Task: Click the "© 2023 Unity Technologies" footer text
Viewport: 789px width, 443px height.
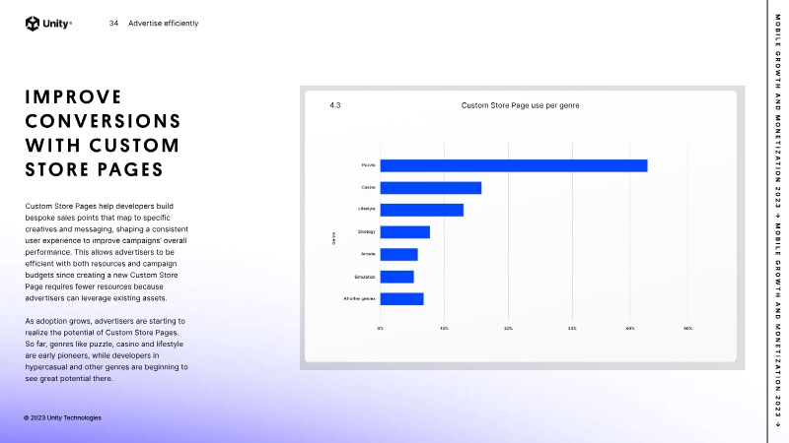Action: (x=62, y=417)
